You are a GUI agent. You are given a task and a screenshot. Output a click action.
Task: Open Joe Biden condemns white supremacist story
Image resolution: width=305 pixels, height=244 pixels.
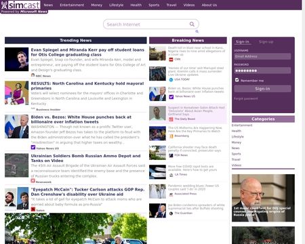coord(197,207)
